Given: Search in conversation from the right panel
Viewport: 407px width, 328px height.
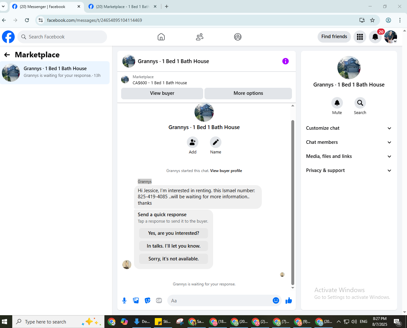Looking at the screenshot, I should pos(360,103).
